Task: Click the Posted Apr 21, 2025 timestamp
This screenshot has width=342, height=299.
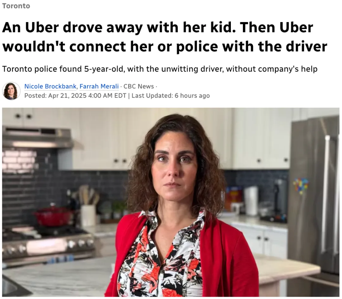Action: pos(75,96)
